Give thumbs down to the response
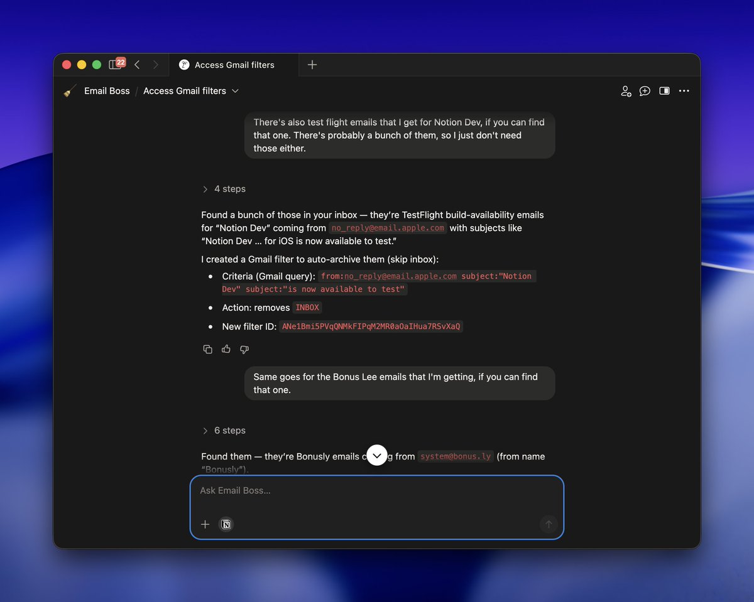The image size is (754, 602). click(244, 349)
